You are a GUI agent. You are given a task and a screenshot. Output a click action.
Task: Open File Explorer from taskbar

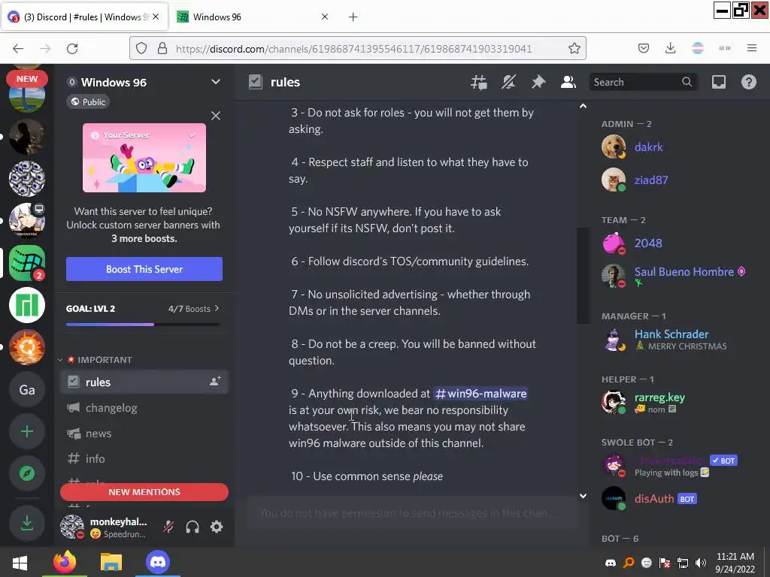111,563
